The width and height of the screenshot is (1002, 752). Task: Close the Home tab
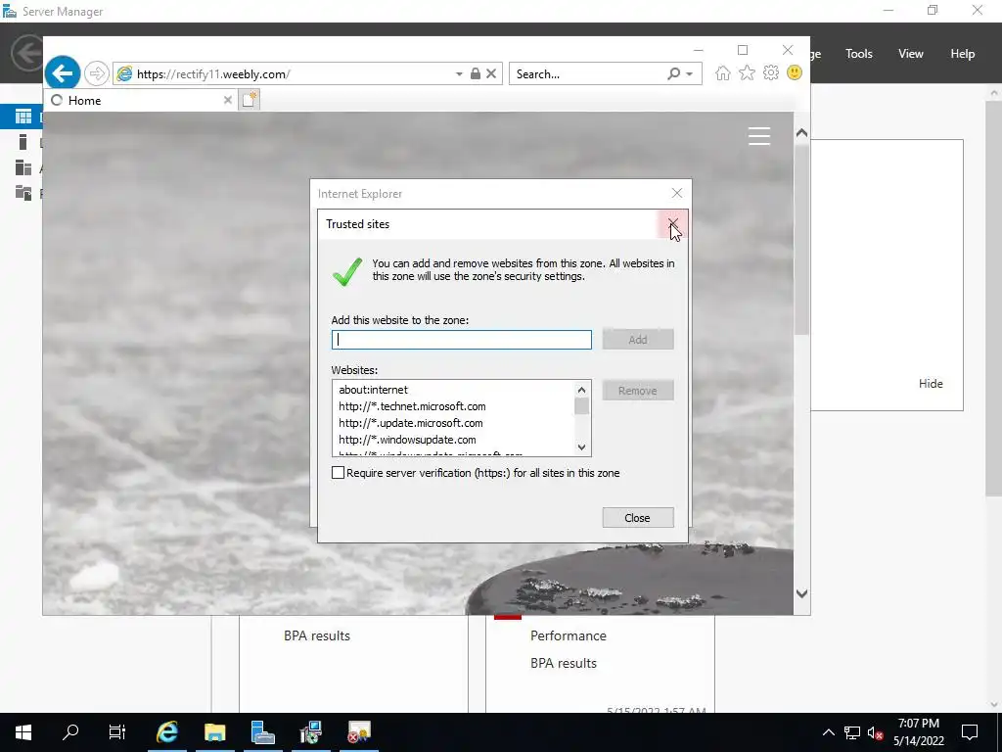pyautogui.click(x=227, y=100)
